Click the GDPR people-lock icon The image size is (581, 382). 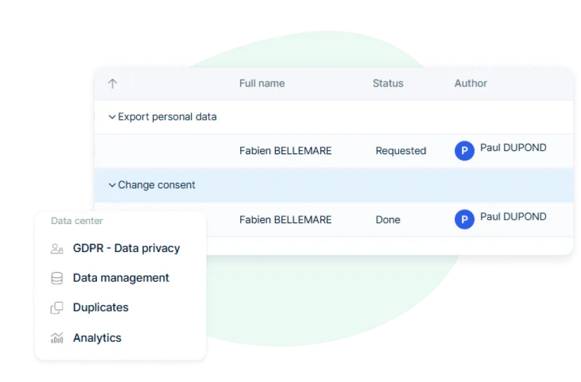(x=57, y=248)
